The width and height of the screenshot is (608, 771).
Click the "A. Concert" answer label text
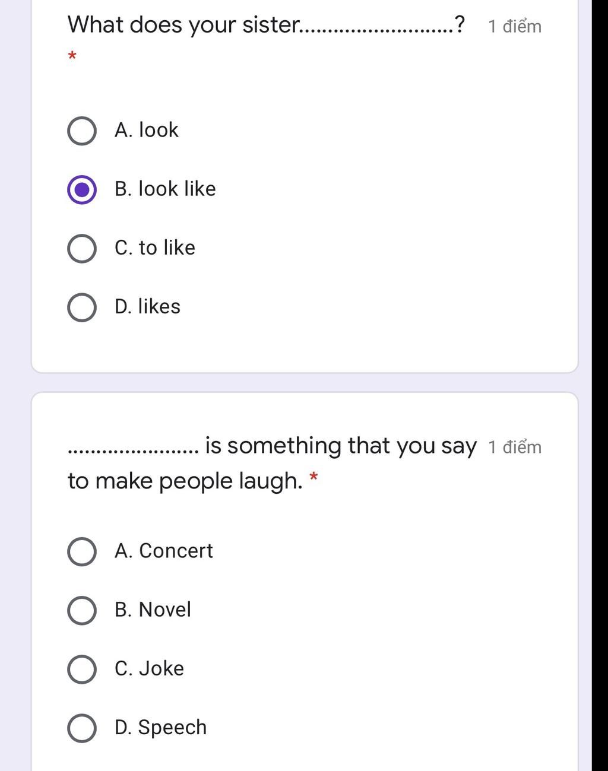(163, 551)
